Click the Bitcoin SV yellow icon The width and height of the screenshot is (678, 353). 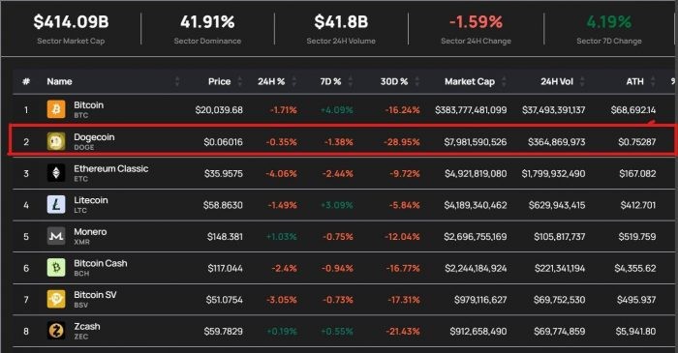[x=56, y=299]
